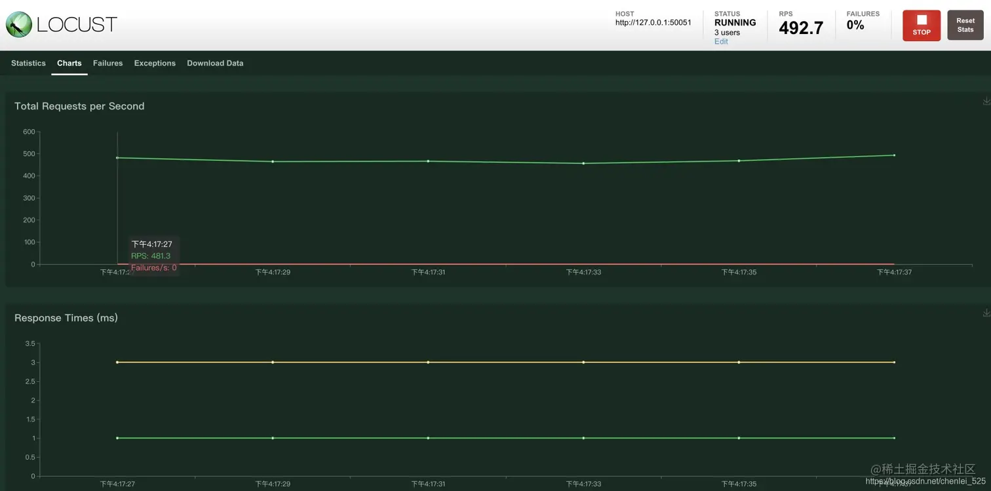Open the Download Data tab
This screenshot has width=991, height=491.
click(x=215, y=64)
